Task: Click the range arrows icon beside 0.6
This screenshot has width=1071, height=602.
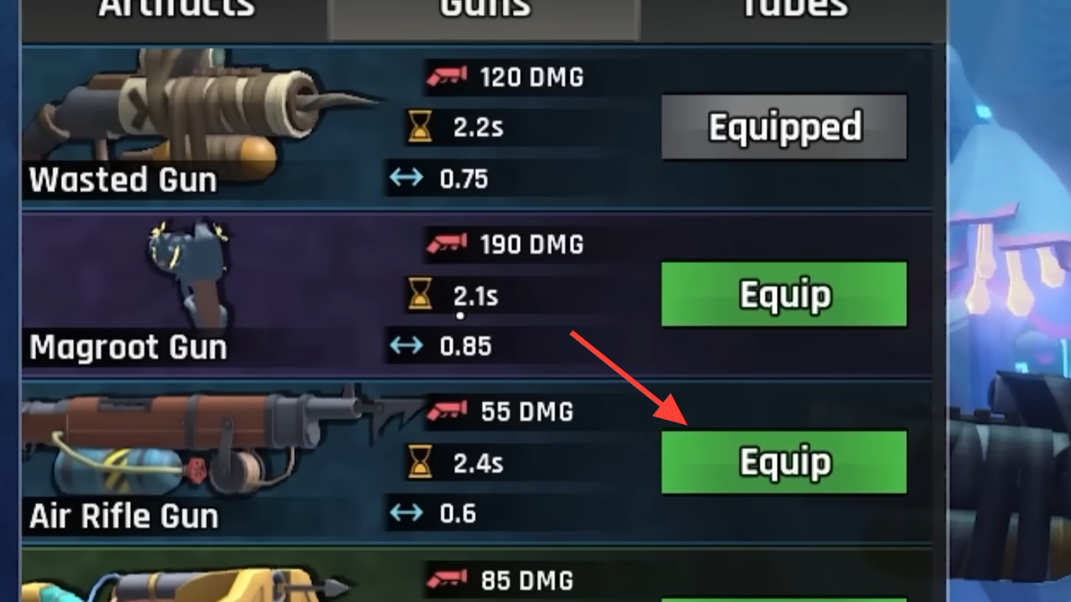Action: point(406,513)
